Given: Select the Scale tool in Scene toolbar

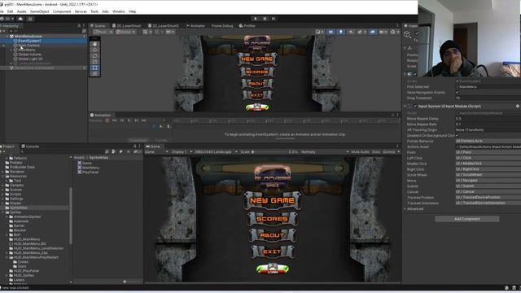Looking at the screenshot, I should [x=95, y=62].
